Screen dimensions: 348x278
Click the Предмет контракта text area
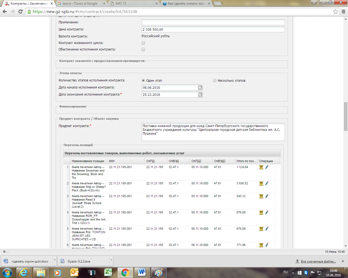click(x=213, y=132)
